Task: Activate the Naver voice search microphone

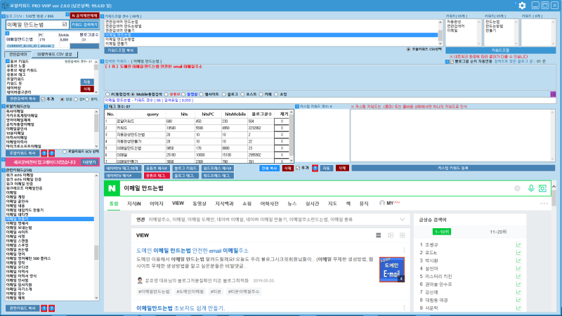Action: click(x=531, y=188)
